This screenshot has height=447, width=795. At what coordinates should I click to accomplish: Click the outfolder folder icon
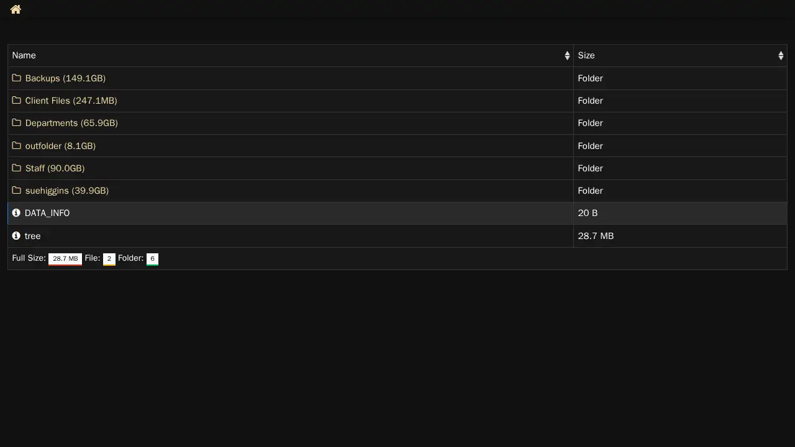tap(17, 146)
